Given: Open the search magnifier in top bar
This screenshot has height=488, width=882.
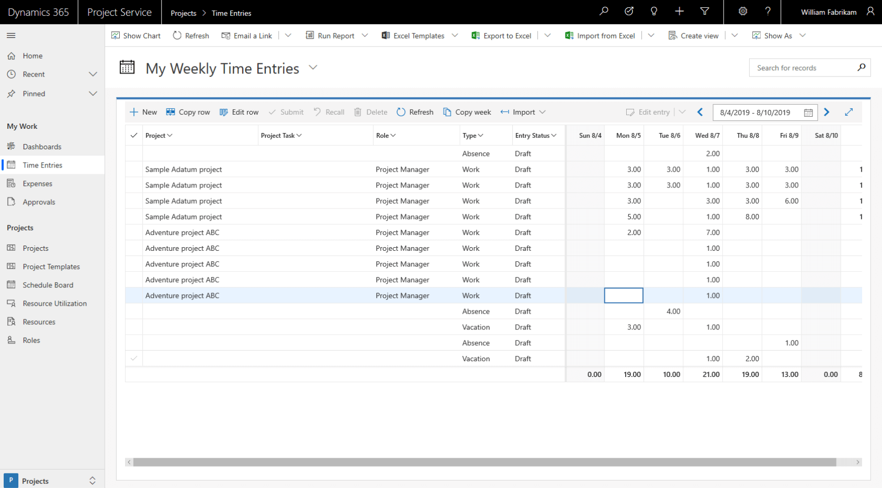Looking at the screenshot, I should pos(604,11).
